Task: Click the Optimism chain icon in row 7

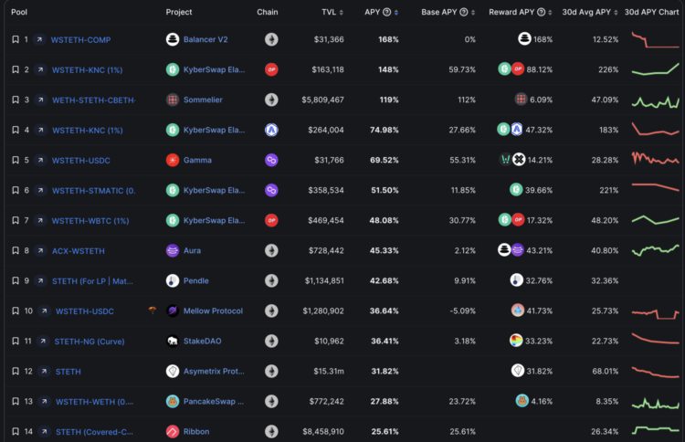Action: (x=271, y=220)
